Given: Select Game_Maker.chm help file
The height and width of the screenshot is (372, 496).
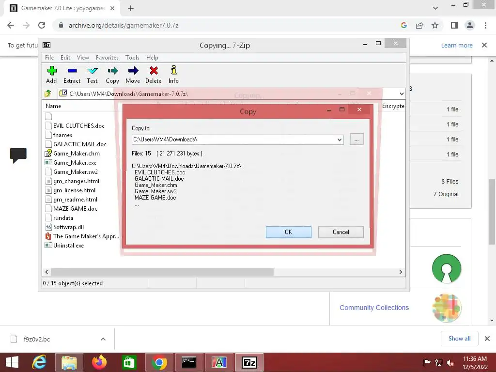Looking at the screenshot, I should (x=73, y=154).
